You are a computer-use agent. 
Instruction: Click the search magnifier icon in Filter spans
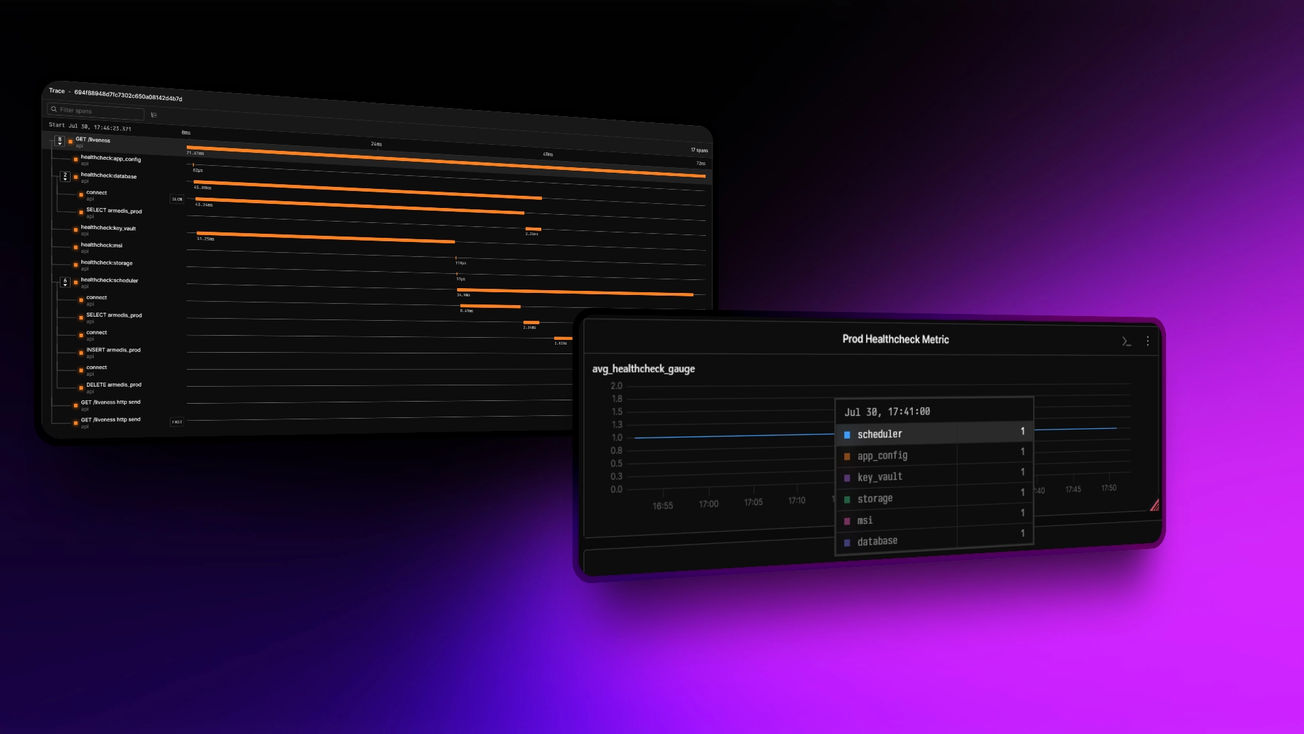(x=54, y=109)
